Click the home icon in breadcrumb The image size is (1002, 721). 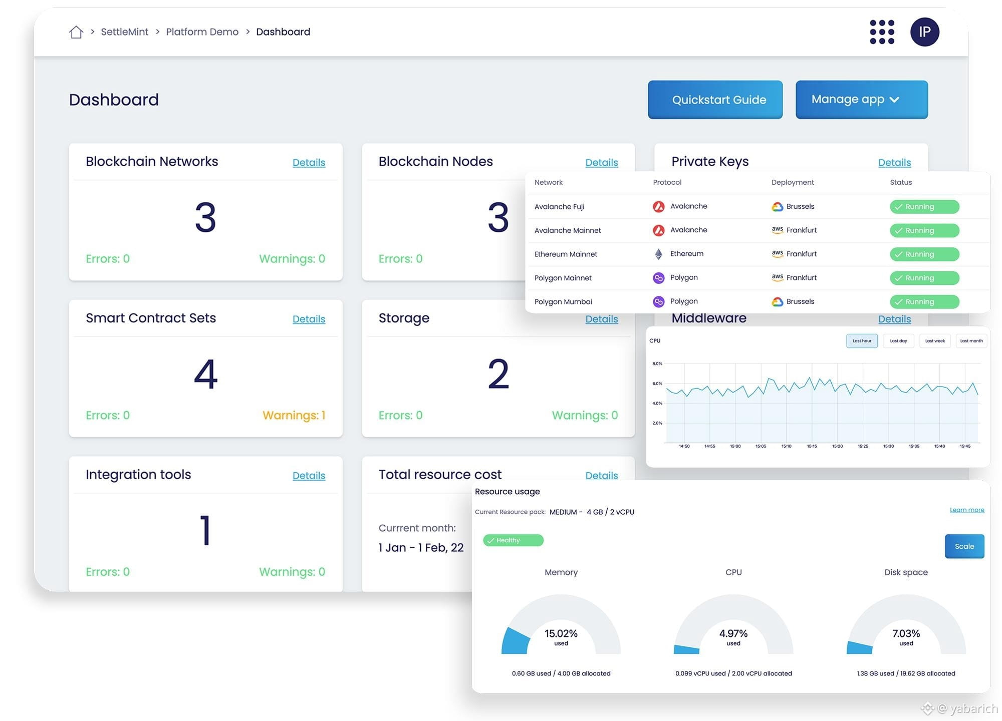click(76, 32)
